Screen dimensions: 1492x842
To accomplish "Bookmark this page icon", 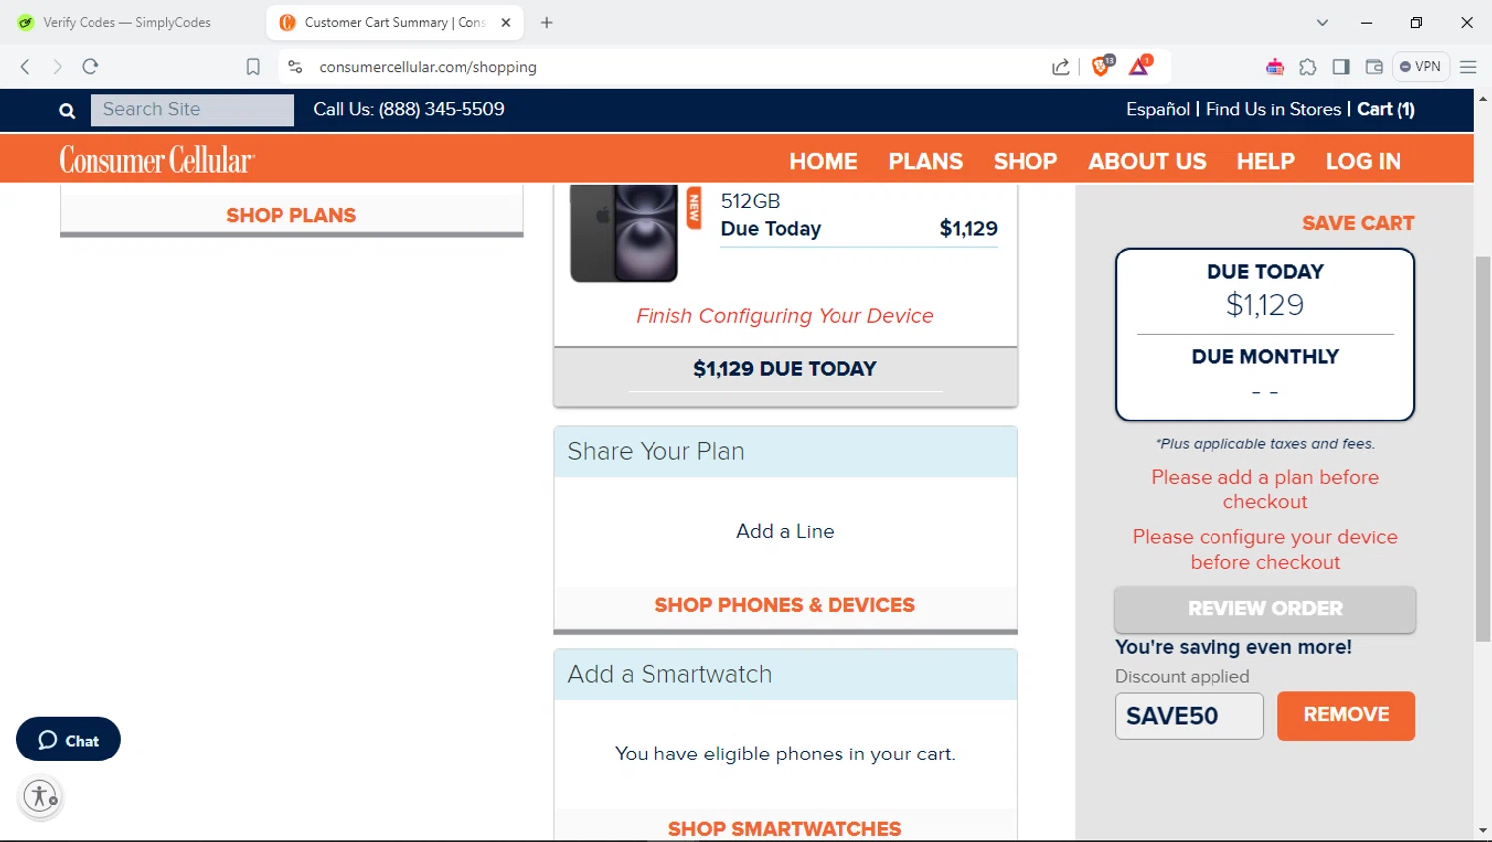I will click(253, 67).
